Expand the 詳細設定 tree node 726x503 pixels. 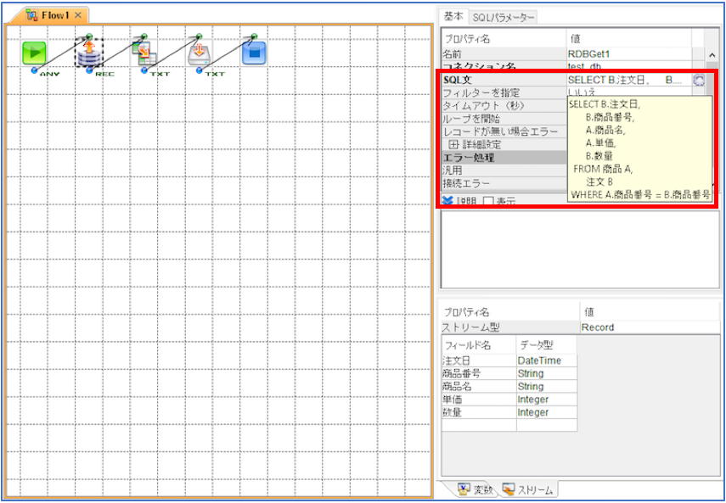click(453, 145)
